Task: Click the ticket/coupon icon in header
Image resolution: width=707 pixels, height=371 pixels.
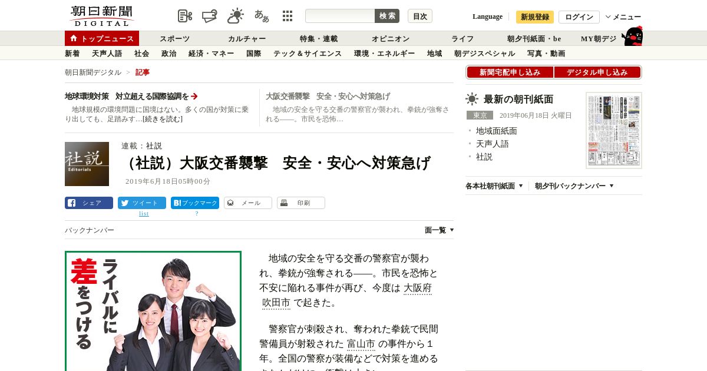Action: (x=210, y=16)
